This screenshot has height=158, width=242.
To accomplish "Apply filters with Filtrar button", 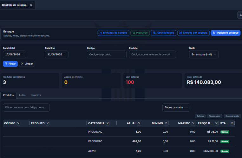I will 10,64.
